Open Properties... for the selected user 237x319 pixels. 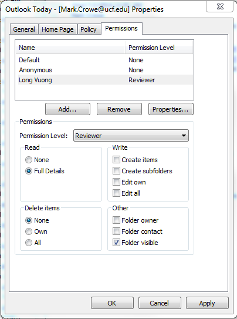pyautogui.click(x=171, y=109)
